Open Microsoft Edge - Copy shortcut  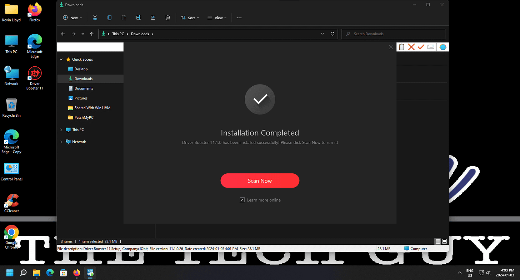point(11,142)
